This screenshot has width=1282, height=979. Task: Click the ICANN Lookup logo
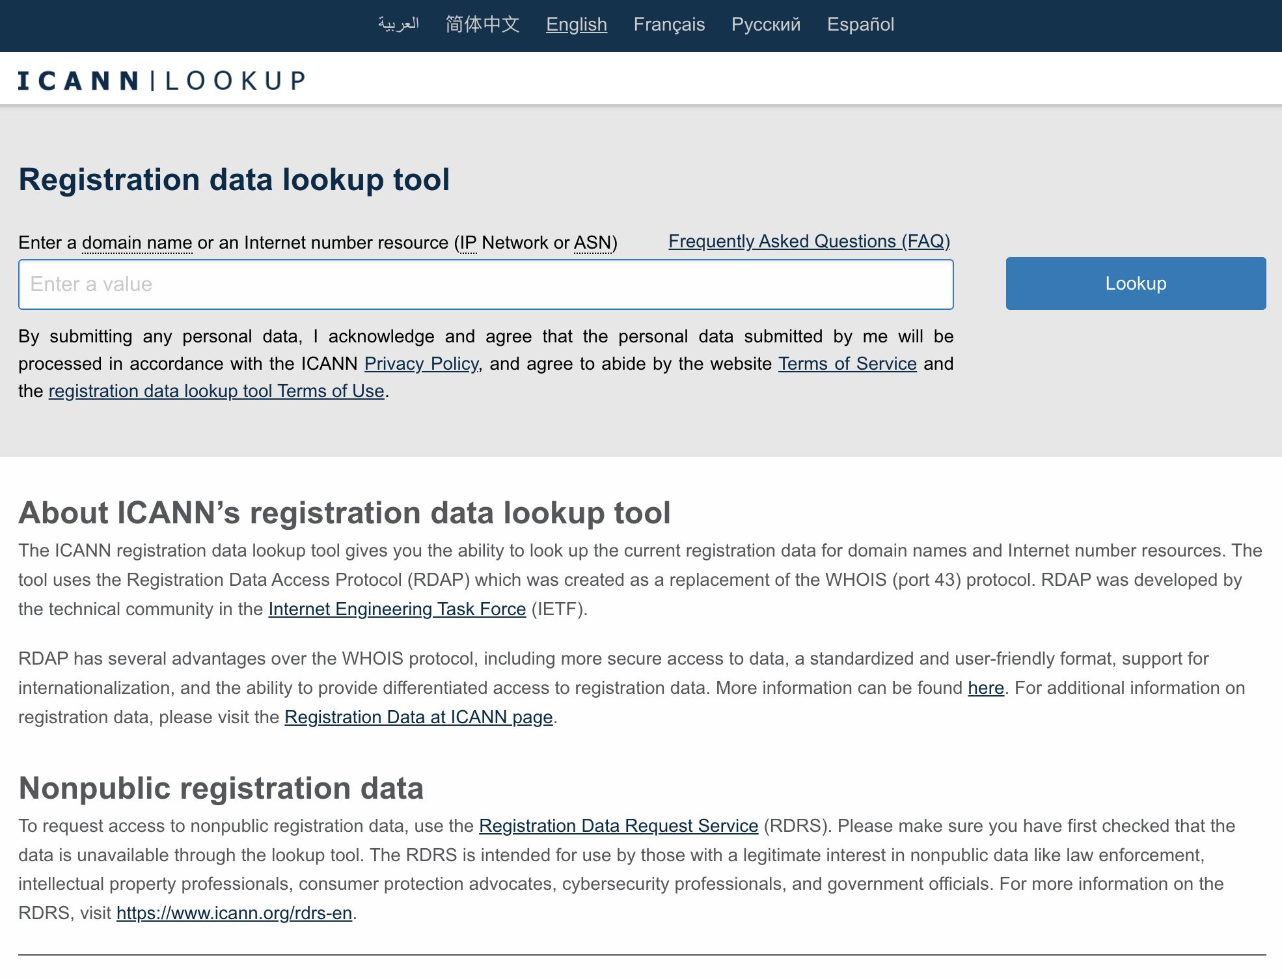tap(161, 81)
